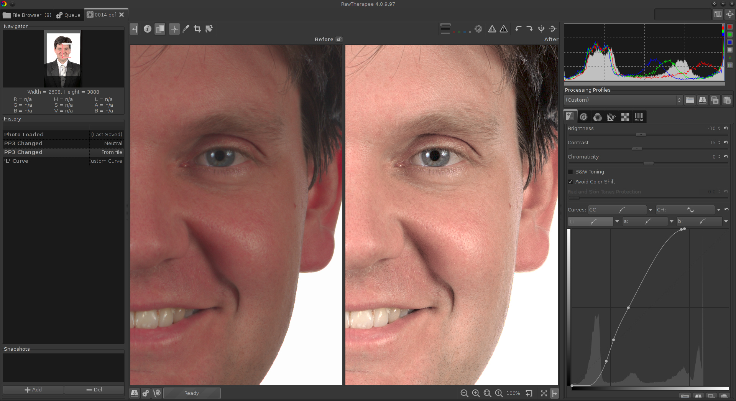The height and width of the screenshot is (401, 736).
Task: Open the a: curve type dropdown
Action: 672,221
